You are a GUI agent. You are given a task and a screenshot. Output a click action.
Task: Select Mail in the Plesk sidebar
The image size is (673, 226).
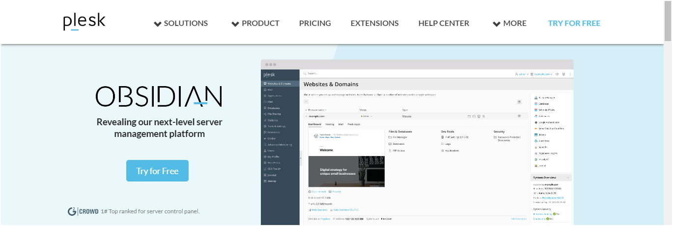(269, 90)
